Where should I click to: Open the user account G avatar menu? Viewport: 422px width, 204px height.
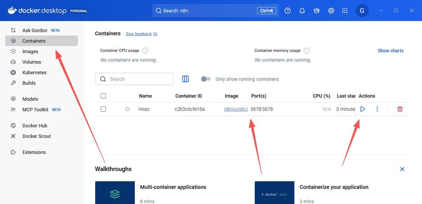pyautogui.click(x=362, y=11)
